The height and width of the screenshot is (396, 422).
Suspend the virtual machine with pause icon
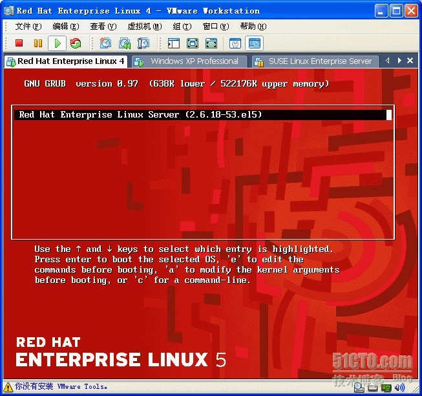[x=38, y=43]
